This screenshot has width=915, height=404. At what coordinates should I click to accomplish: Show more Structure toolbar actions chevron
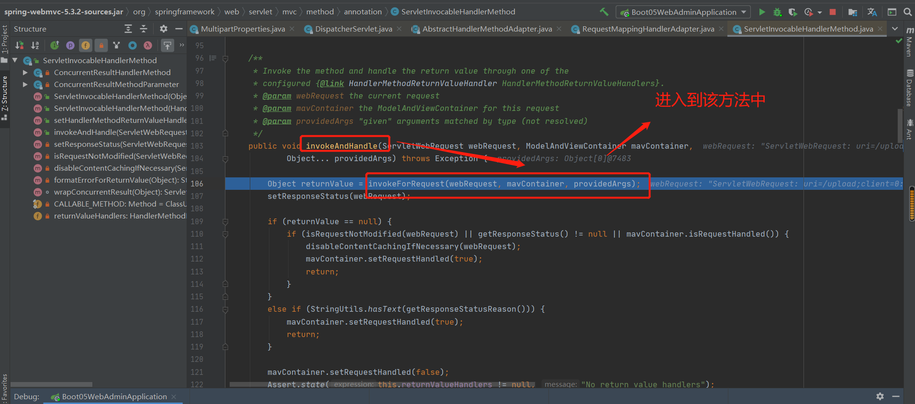[x=182, y=45]
